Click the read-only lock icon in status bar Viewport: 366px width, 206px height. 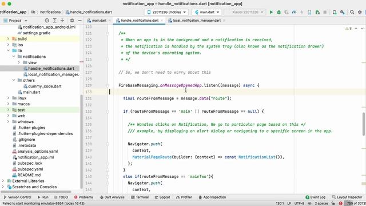(333, 204)
